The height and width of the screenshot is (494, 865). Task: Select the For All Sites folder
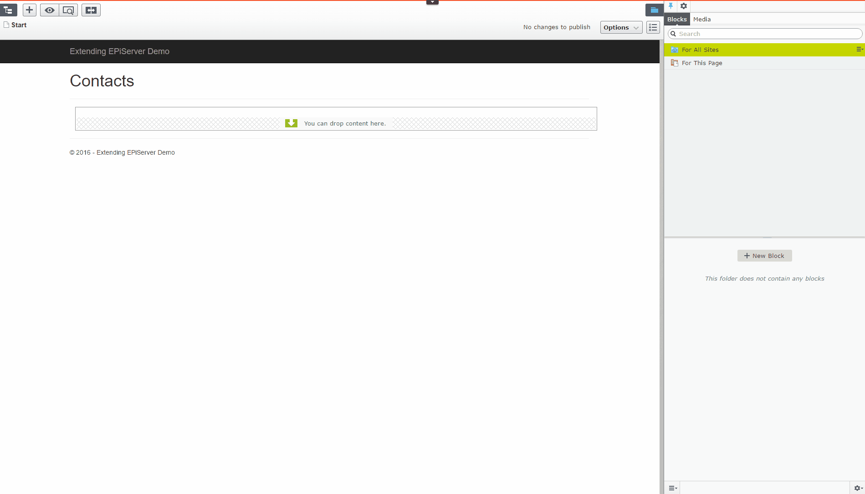[764, 50]
